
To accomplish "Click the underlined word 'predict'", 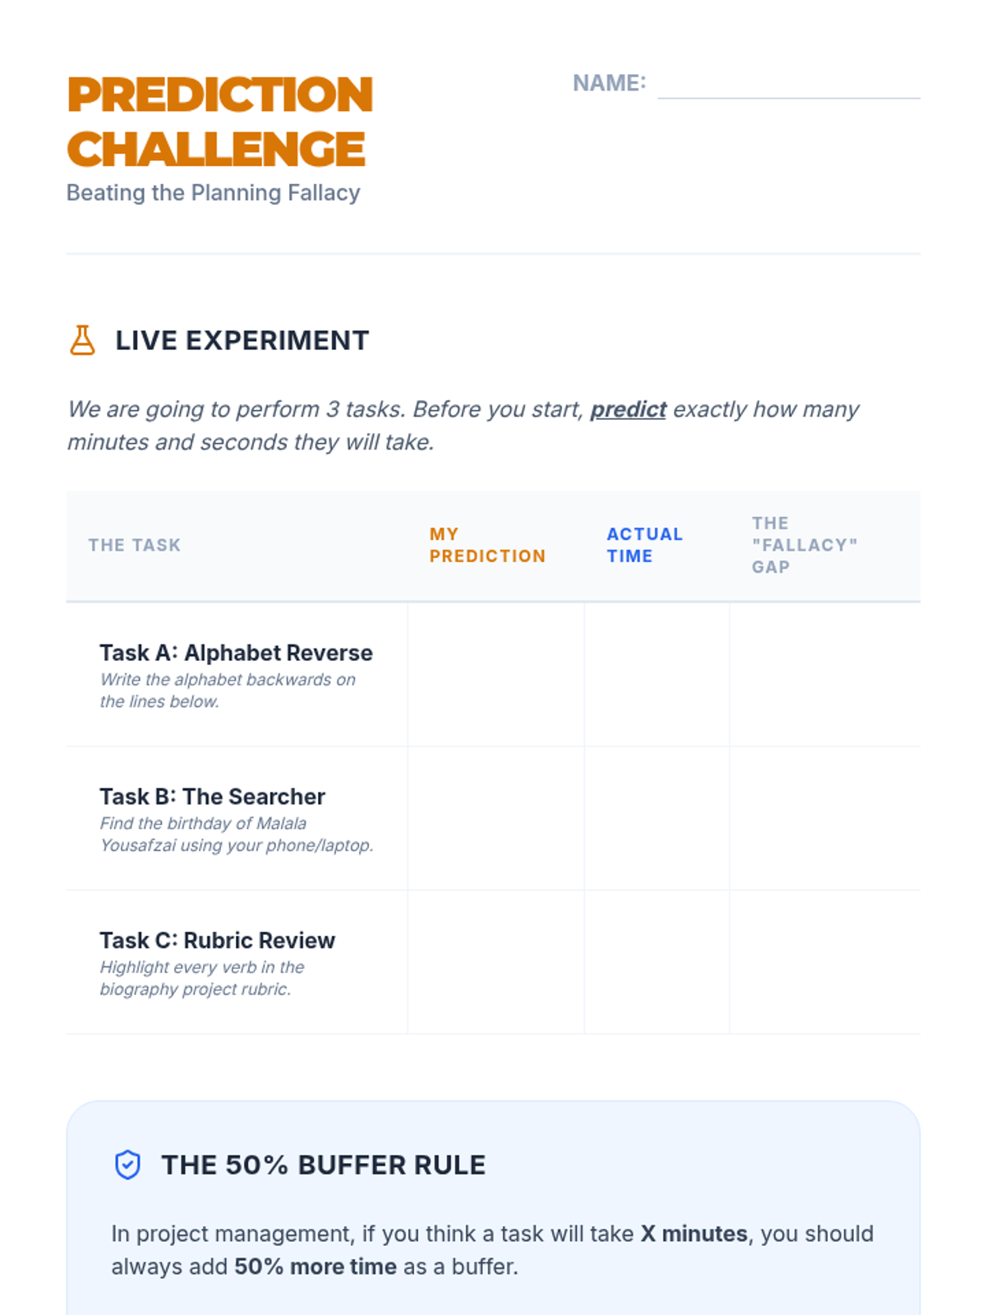I will [628, 409].
